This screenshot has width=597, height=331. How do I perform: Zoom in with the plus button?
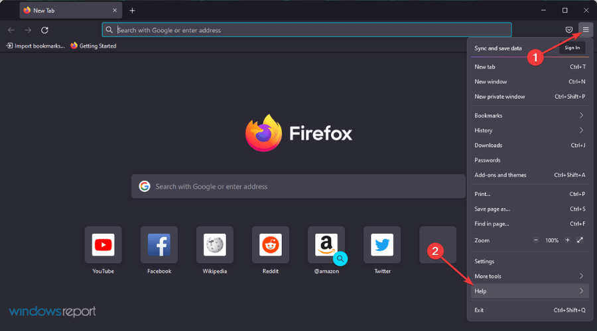tap(567, 240)
